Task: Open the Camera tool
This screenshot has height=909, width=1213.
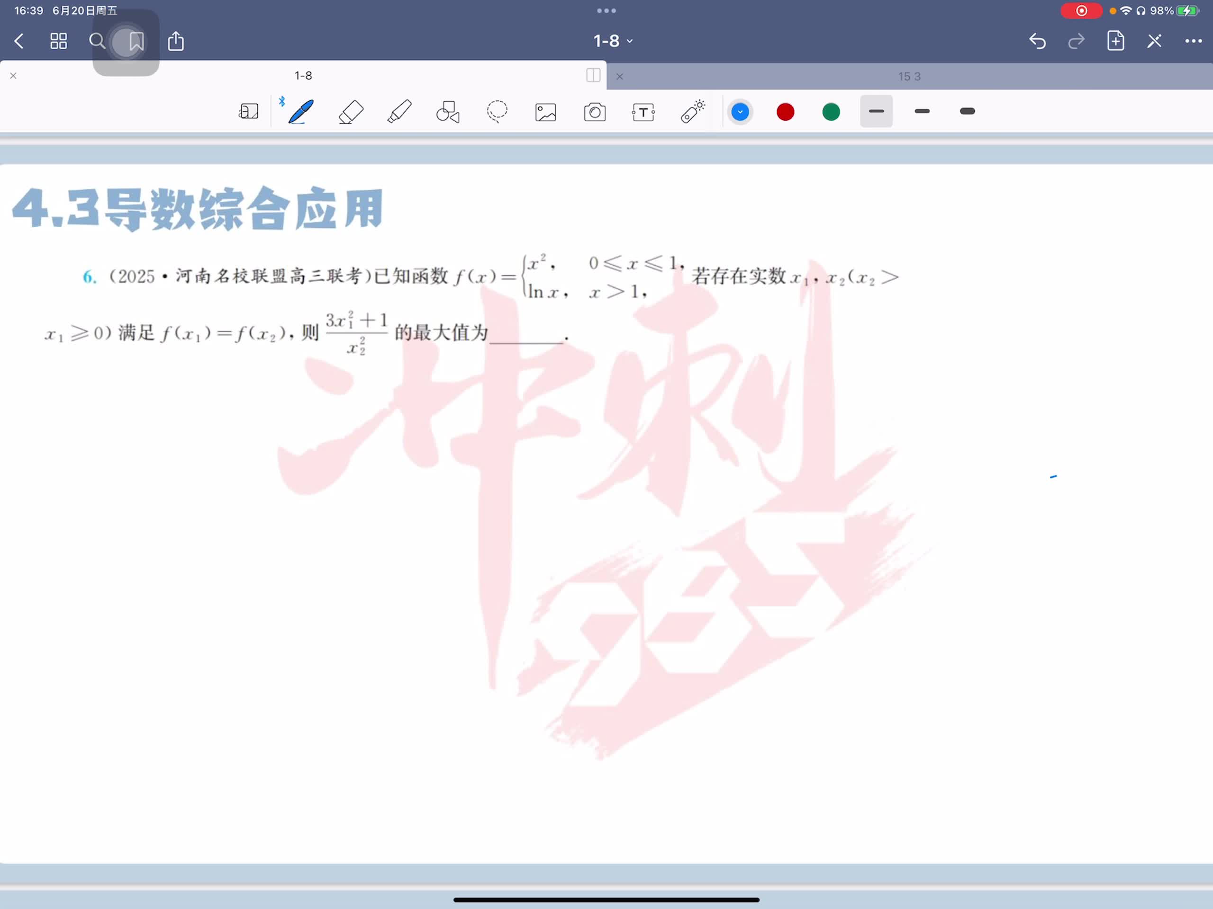Action: coord(595,112)
